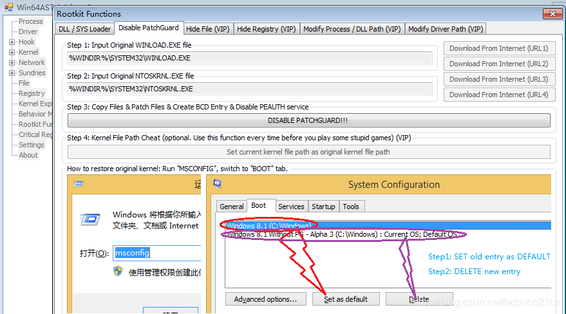Viewport: 566px width, 314px height.
Task: Focus the WINLOAD.EXE path field
Action: click(x=249, y=58)
